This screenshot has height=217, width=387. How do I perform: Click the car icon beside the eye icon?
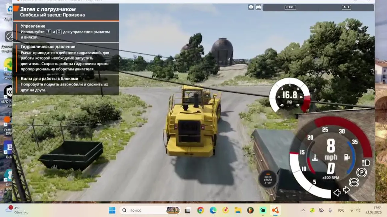point(258,7)
